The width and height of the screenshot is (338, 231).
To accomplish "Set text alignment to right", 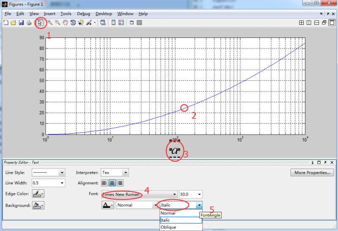I will [x=120, y=183].
